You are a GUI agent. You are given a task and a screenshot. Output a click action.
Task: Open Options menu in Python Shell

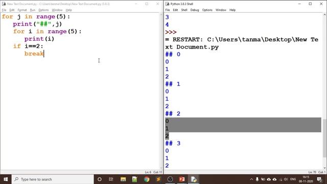point(207,10)
